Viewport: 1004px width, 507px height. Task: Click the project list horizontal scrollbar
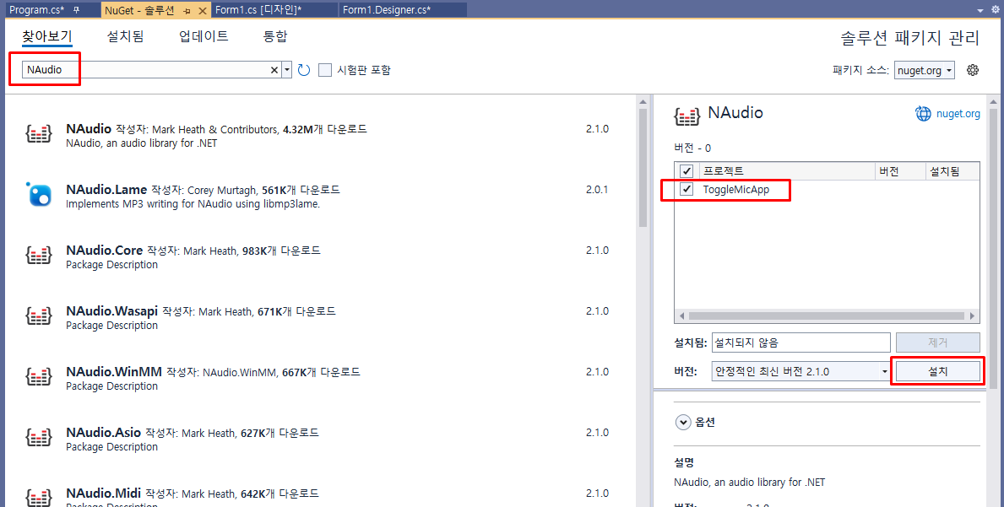tap(827, 316)
